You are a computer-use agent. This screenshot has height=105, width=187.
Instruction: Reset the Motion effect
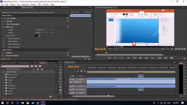click(68, 18)
